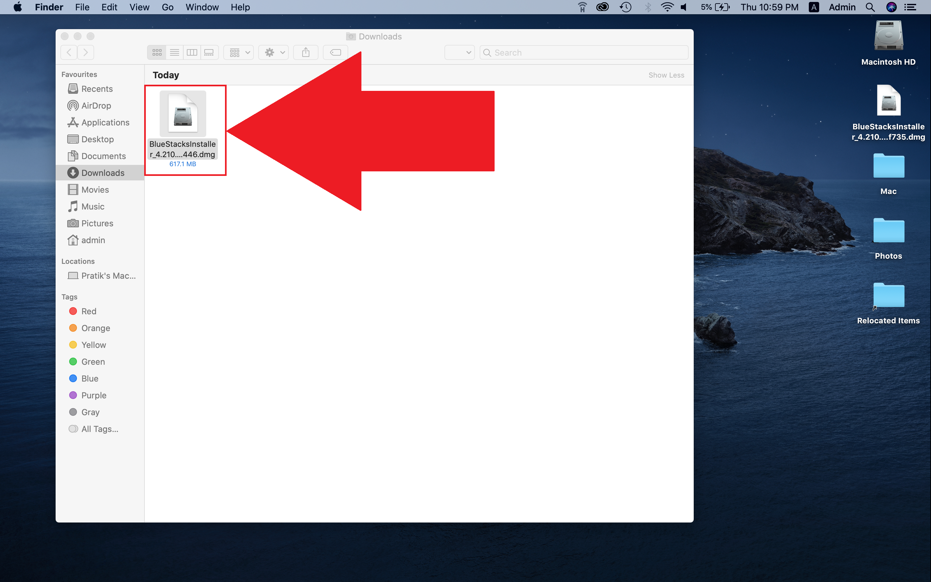Click the action gear icon in toolbar
Image resolution: width=931 pixels, height=582 pixels.
point(270,52)
